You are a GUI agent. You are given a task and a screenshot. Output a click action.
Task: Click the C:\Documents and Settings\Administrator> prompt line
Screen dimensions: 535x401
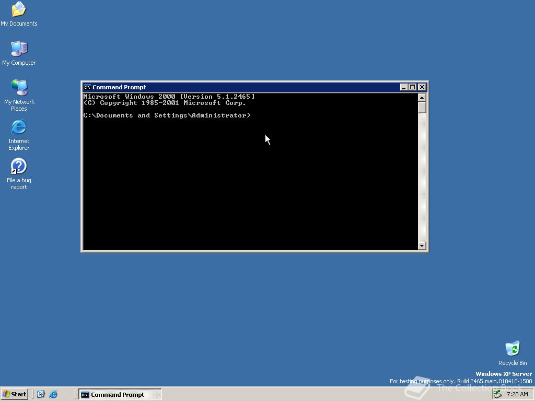(167, 115)
